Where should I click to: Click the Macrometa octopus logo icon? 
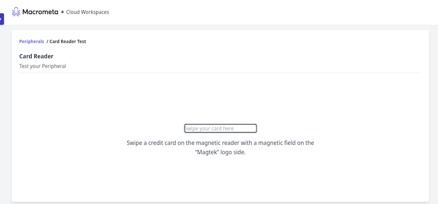click(x=16, y=12)
